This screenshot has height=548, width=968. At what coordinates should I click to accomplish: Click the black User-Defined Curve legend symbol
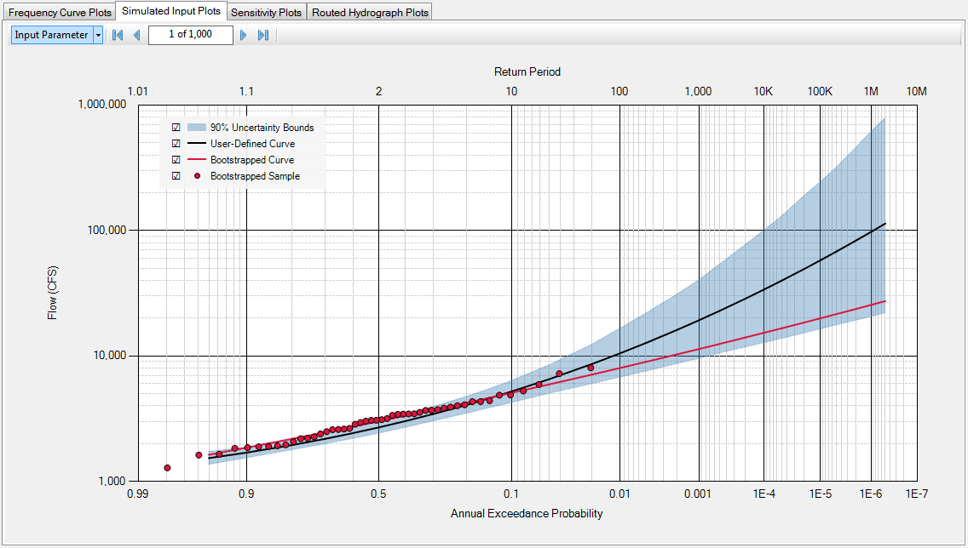click(x=196, y=143)
